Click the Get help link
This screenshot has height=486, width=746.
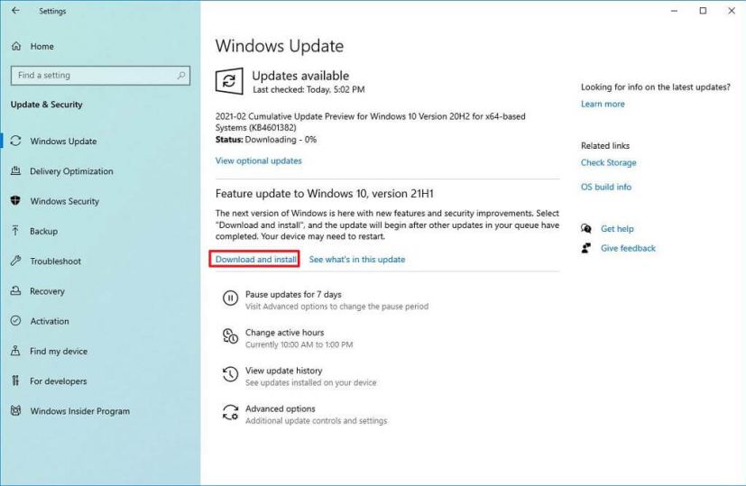coord(617,229)
